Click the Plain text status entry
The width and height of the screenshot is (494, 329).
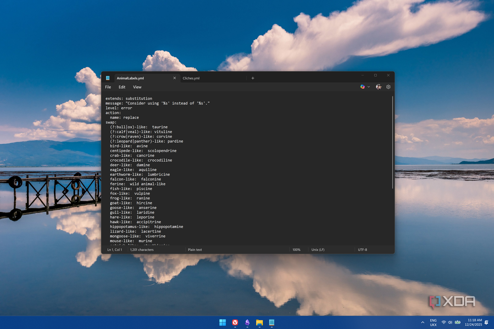pos(195,250)
